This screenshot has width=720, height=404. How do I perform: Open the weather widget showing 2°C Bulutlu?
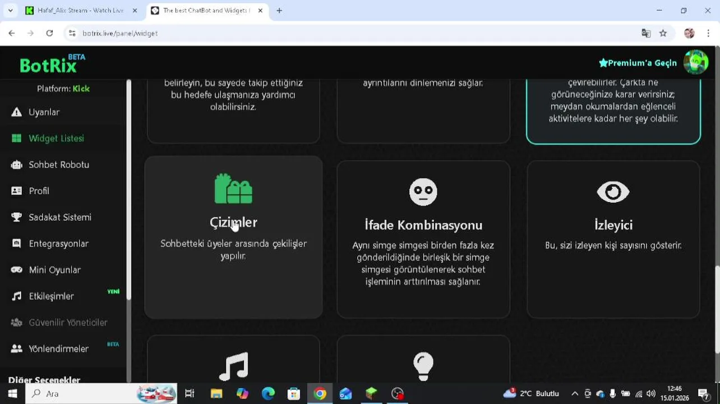532,393
